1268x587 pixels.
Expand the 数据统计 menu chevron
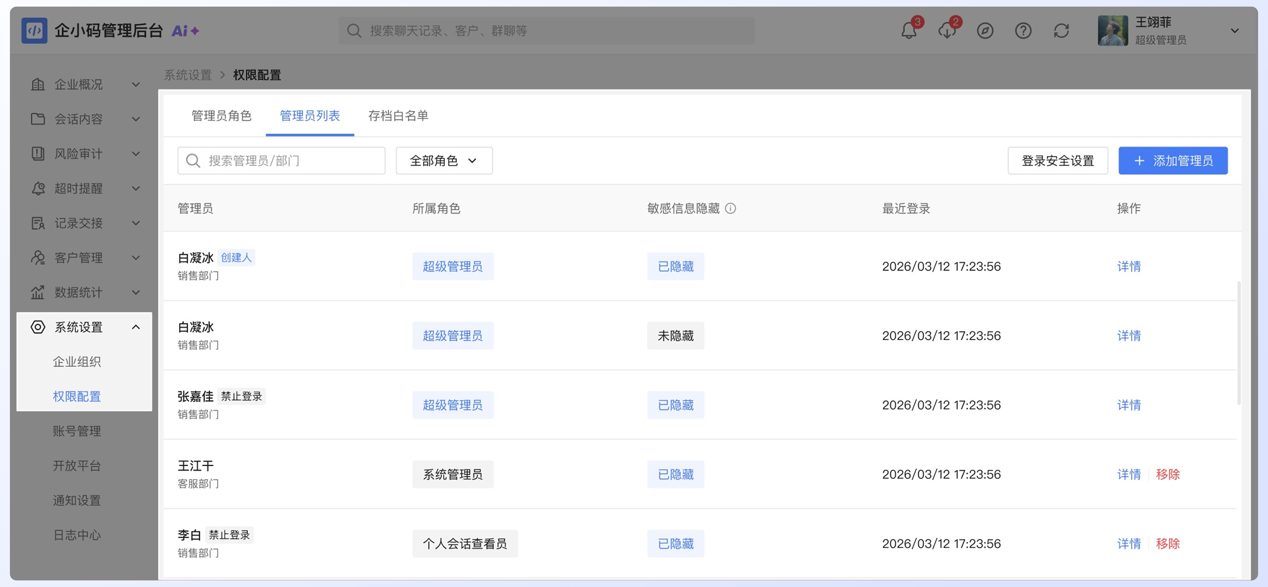[x=136, y=292]
